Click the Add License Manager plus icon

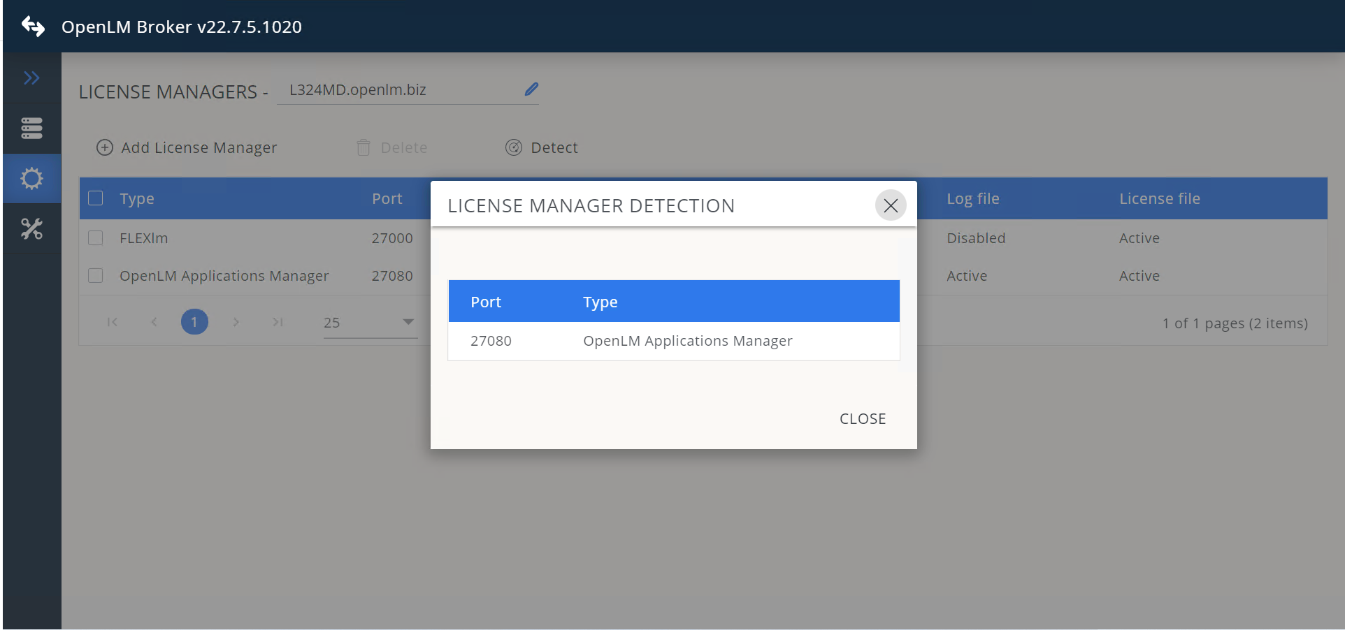point(105,147)
